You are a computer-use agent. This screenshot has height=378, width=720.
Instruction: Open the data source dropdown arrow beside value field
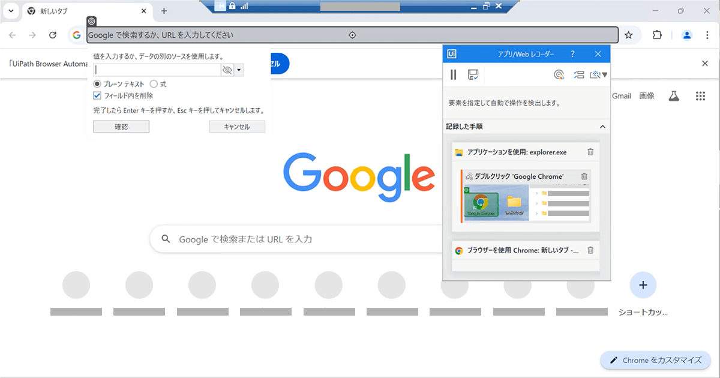click(239, 70)
